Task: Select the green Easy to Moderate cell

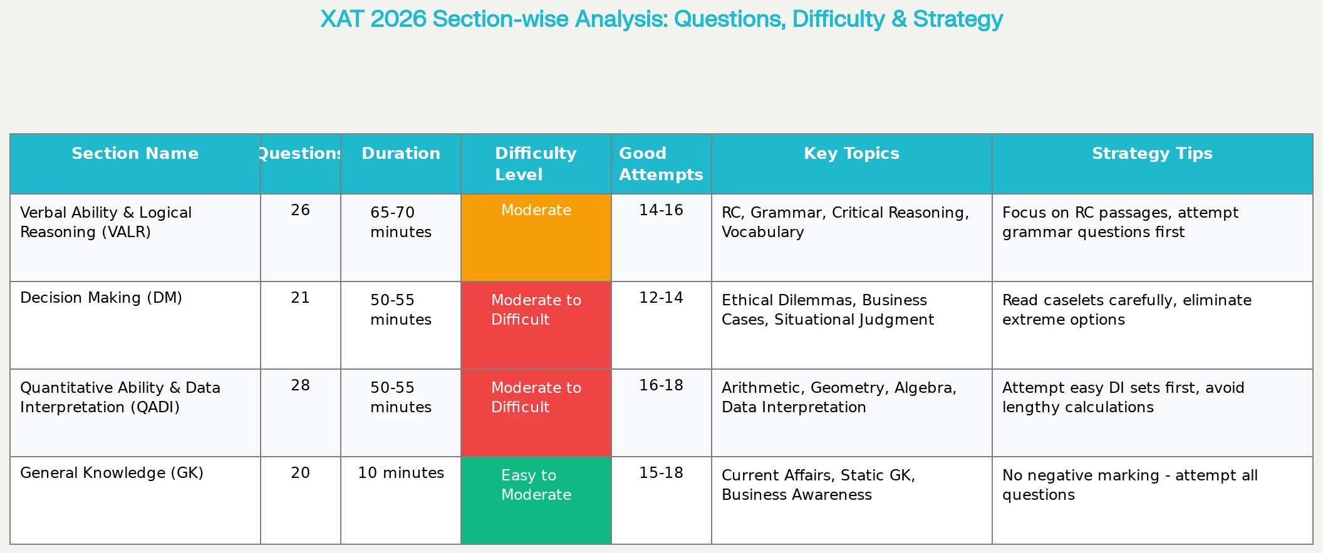Action: coord(536,500)
